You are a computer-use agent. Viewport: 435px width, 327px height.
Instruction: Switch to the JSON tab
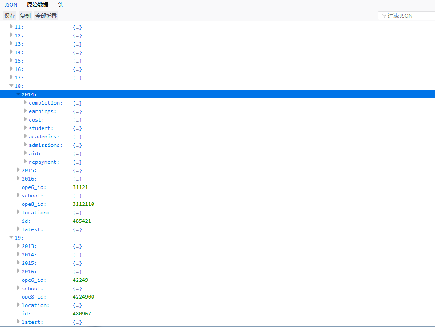tap(11, 5)
